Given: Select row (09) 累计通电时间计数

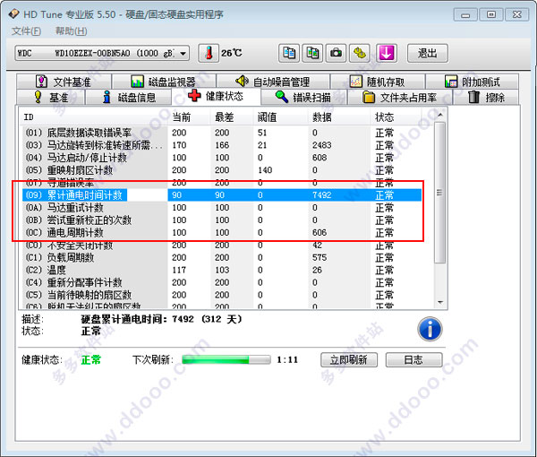Looking at the screenshot, I should [222, 195].
